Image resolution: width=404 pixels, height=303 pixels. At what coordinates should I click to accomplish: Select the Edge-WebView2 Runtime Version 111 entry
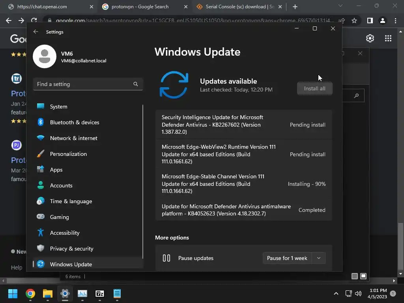pos(243,154)
